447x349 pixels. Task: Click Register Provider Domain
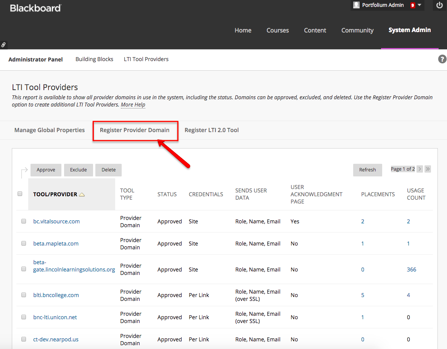point(135,130)
